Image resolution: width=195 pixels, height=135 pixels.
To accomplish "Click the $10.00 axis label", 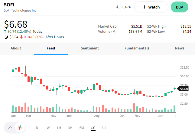I will (185, 76).
